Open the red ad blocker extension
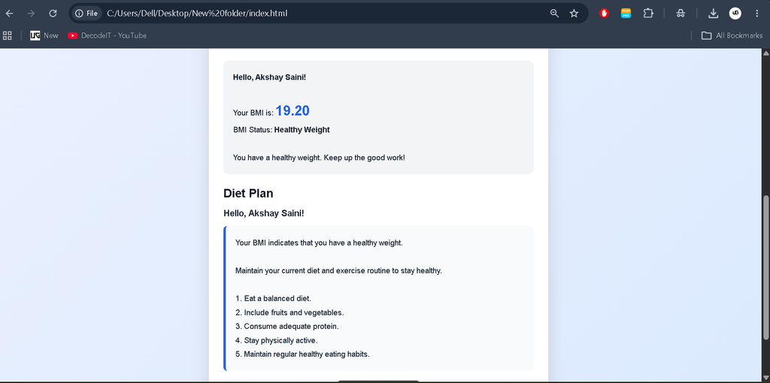This screenshot has height=383, width=770. (x=604, y=14)
